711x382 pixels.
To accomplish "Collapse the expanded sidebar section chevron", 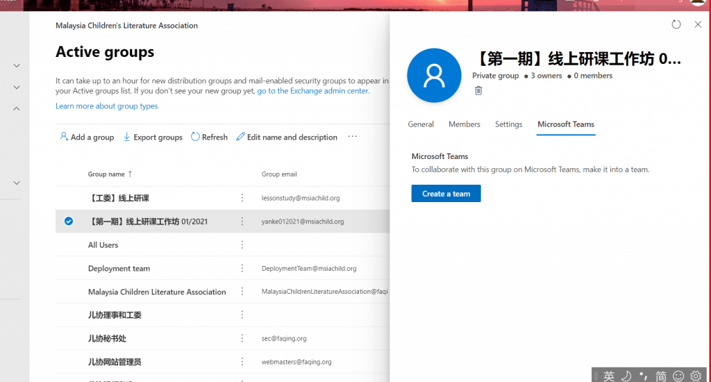I will [17, 109].
